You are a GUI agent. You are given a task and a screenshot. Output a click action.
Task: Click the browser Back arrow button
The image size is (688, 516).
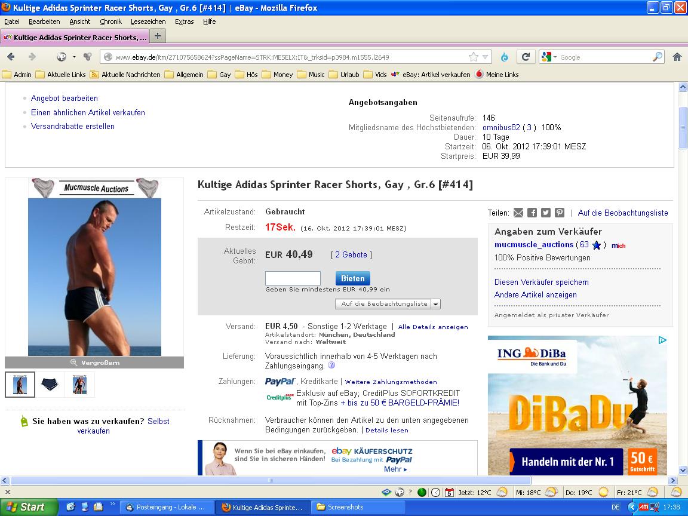coord(11,57)
